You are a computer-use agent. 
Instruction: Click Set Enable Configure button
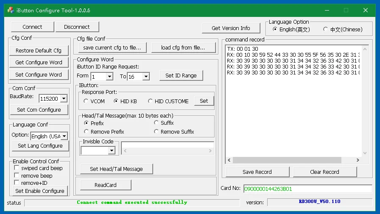(40, 191)
